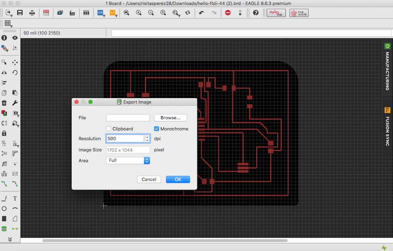
Task: Open the MANUFACTURING side tab
Action: [x=387, y=67]
